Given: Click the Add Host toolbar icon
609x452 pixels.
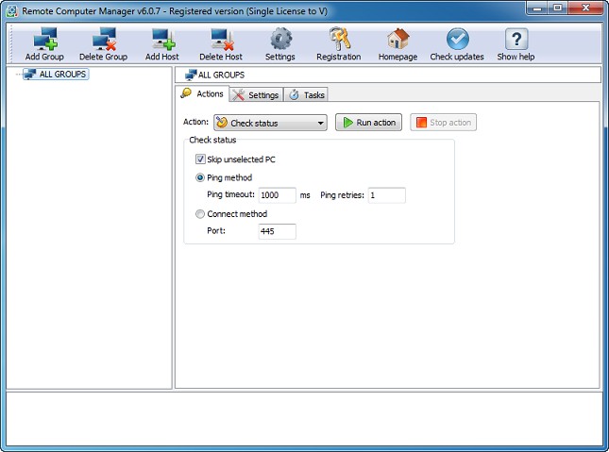Looking at the screenshot, I should (162, 44).
